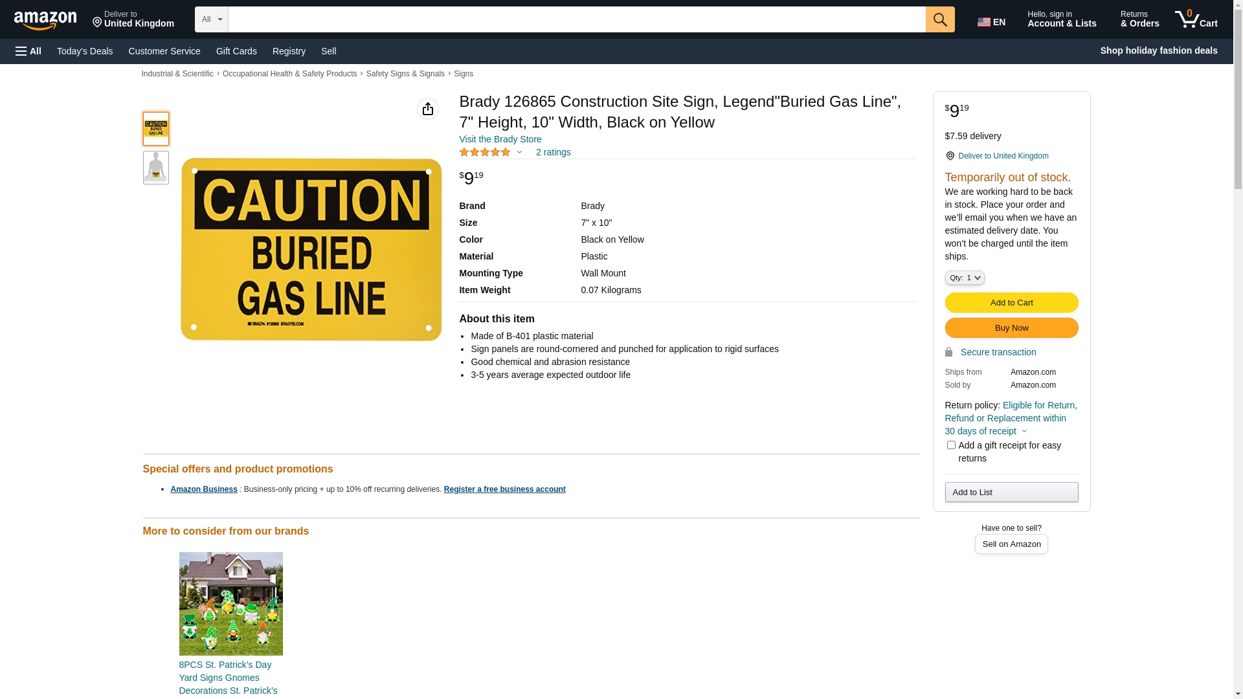
Task: Click the Add to Cart button
Action: click(1011, 303)
